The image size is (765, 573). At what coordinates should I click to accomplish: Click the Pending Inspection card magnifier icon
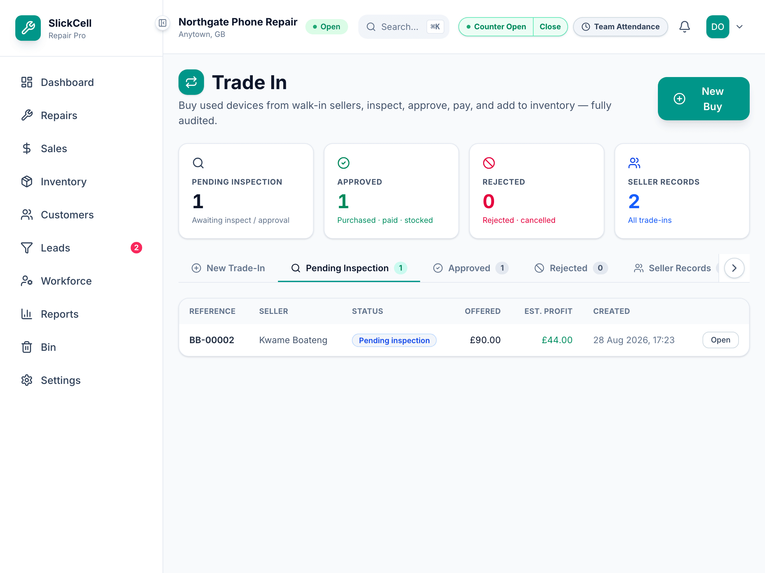coord(198,163)
